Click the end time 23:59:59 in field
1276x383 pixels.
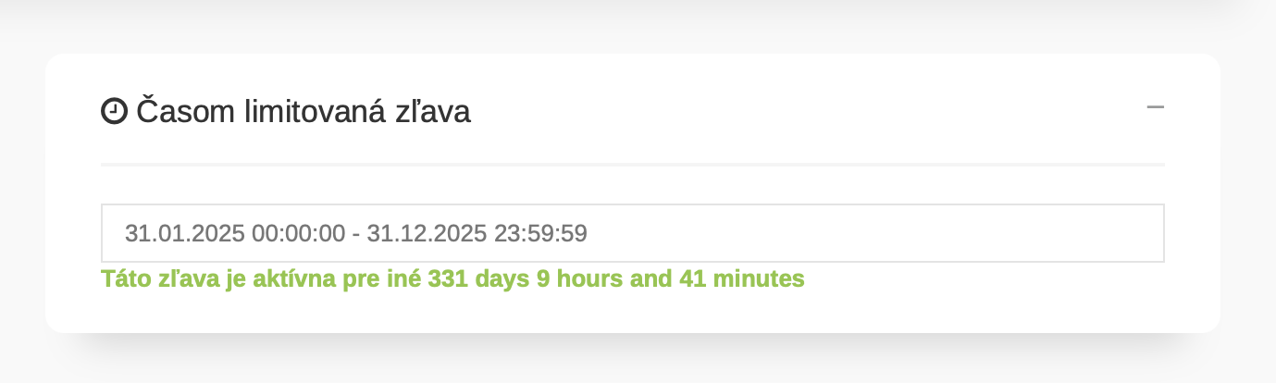point(540,233)
